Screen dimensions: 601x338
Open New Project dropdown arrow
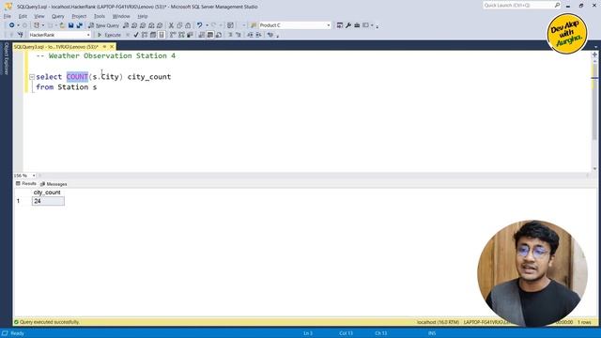[43, 25]
